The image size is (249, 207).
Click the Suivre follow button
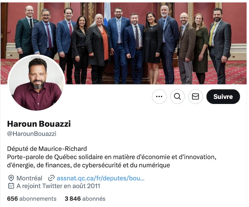point(223,96)
